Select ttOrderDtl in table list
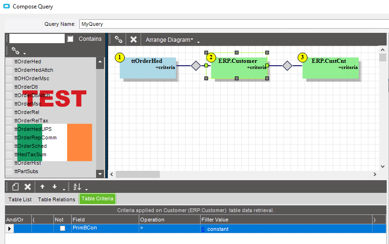This screenshot has height=244, width=389. point(26,87)
